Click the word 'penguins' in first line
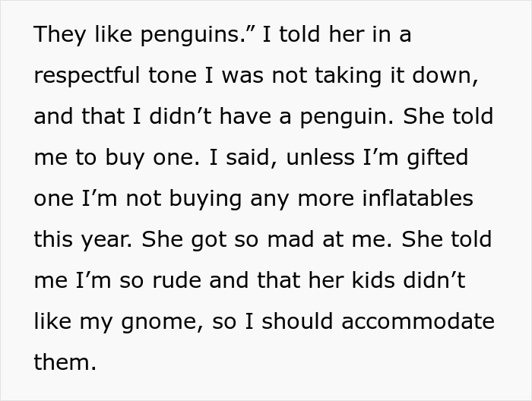The image size is (532, 401). (191, 35)
